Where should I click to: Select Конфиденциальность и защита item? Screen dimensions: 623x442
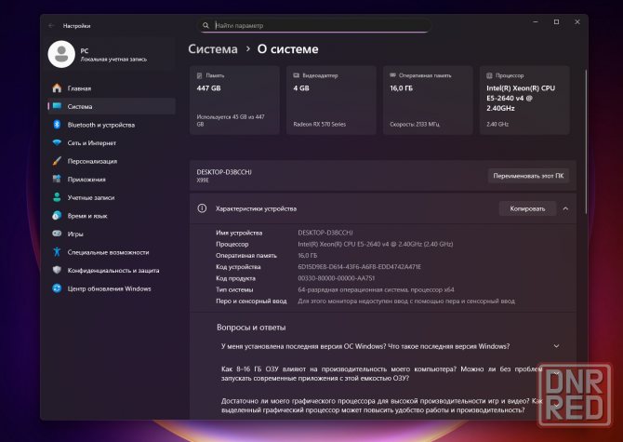pyautogui.click(x=112, y=270)
